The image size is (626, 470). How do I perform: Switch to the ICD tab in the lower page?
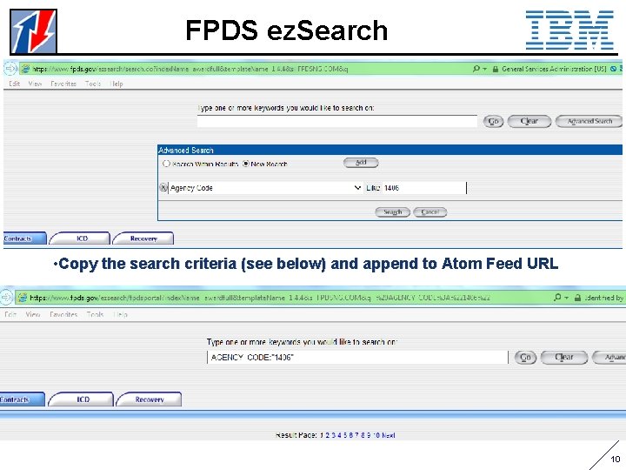(82, 399)
